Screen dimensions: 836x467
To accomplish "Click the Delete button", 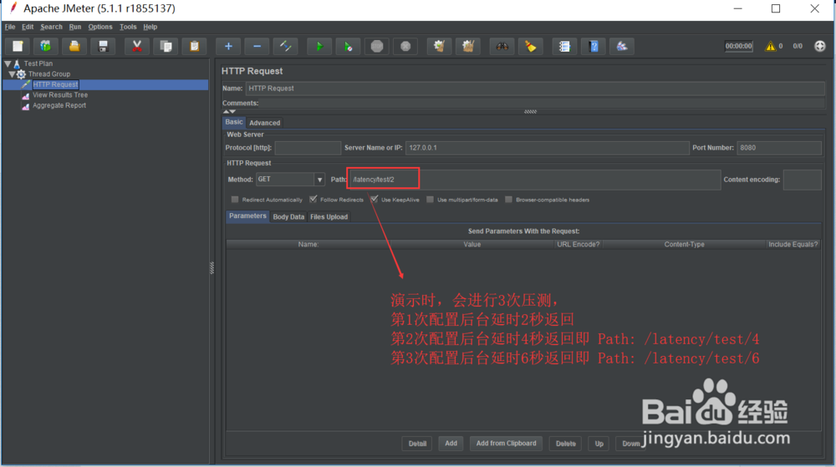I will pos(566,444).
